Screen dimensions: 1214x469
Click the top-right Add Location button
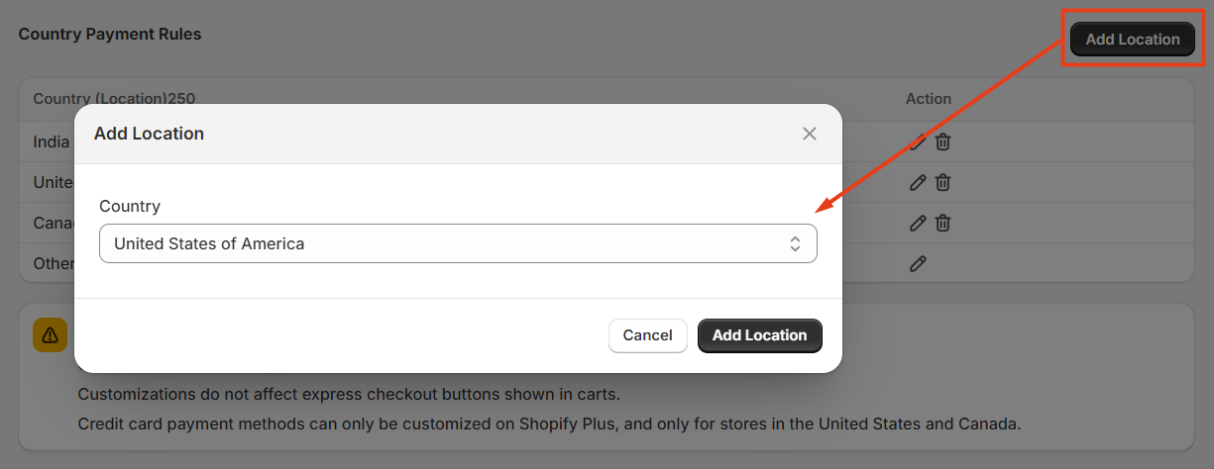tap(1132, 40)
